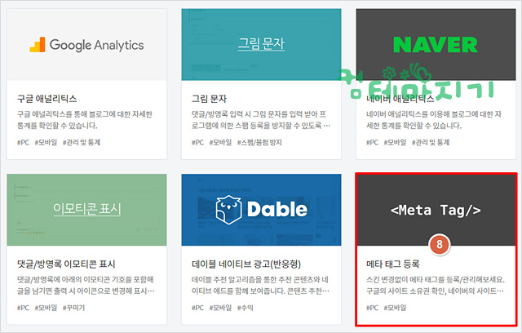Select #PC tag under 댓글/방명록 이모티콘 표시

[24, 308]
